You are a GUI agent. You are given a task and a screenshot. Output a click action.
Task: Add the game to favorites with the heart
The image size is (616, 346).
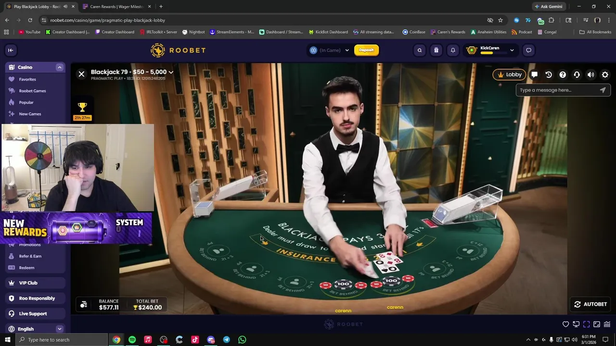tap(566, 324)
